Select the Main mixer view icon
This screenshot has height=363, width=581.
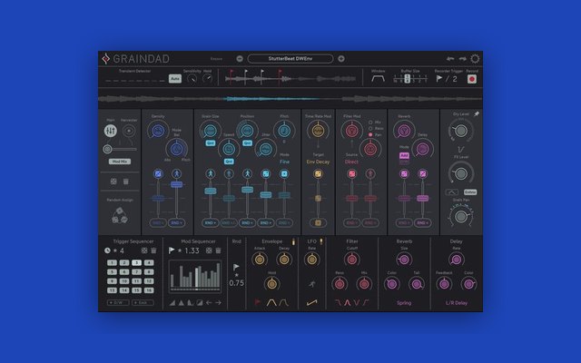point(110,131)
